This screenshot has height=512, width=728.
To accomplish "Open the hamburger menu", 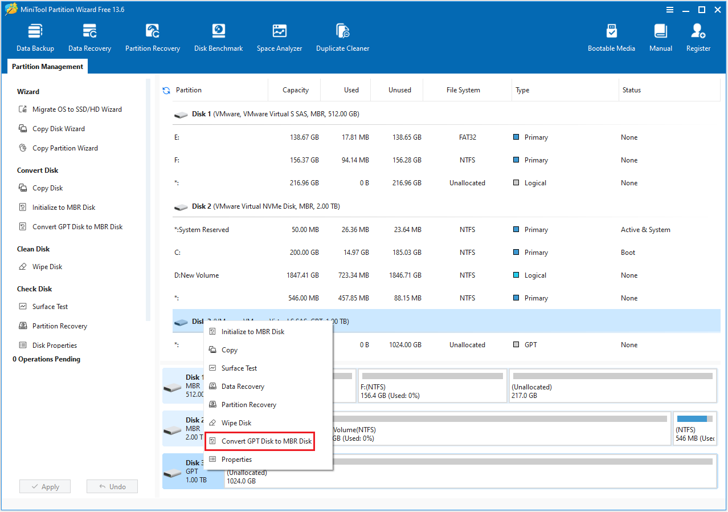I will (x=669, y=9).
